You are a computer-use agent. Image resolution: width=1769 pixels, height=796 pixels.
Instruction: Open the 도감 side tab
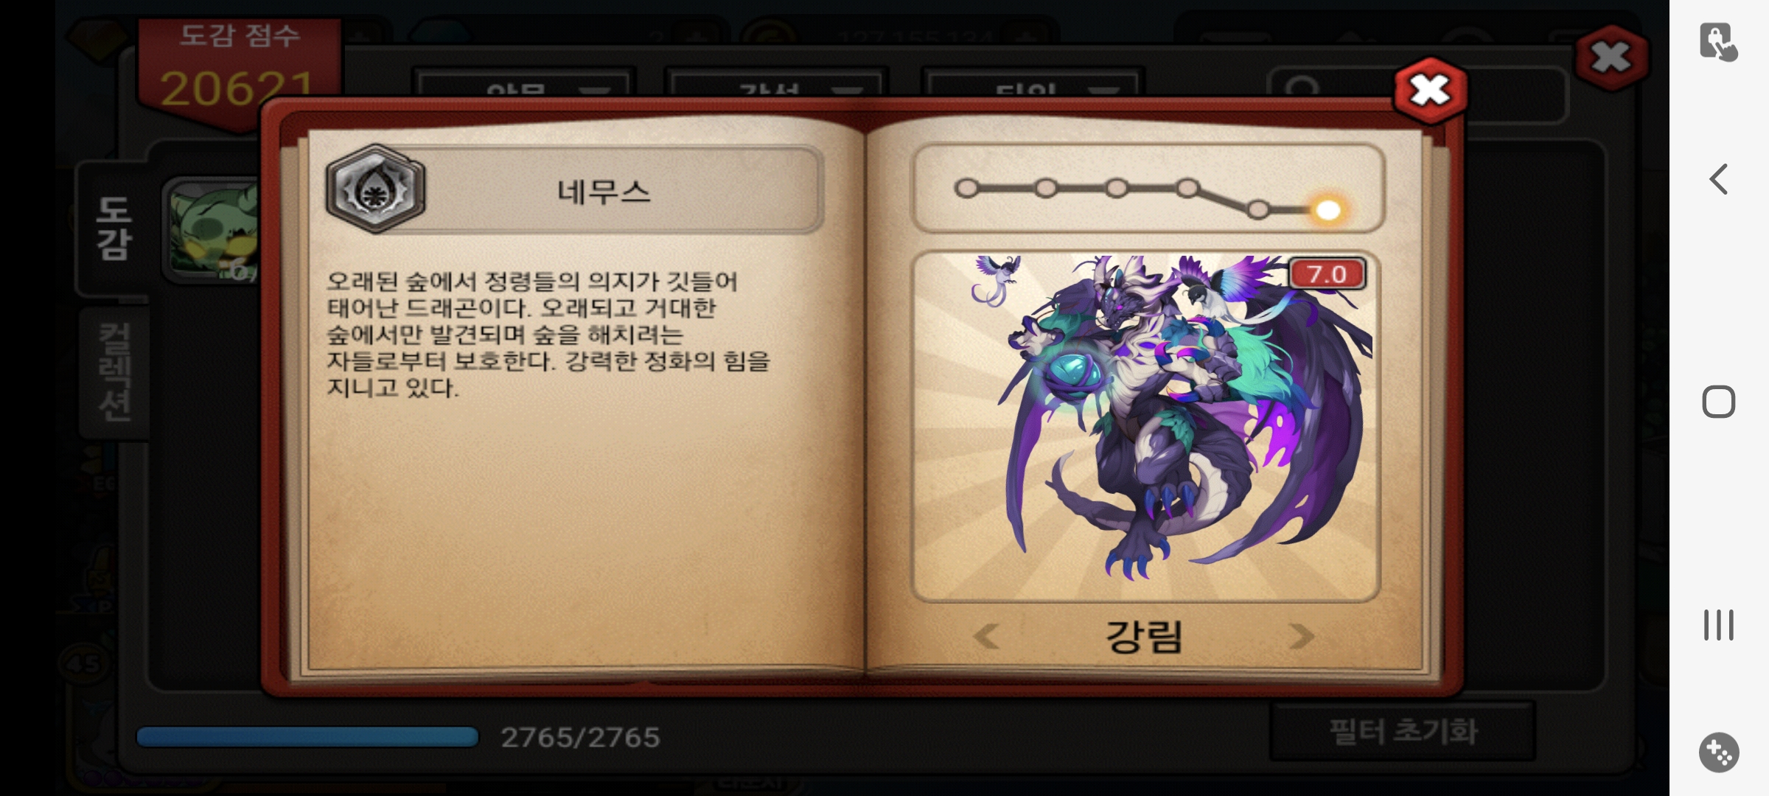click(x=114, y=228)
